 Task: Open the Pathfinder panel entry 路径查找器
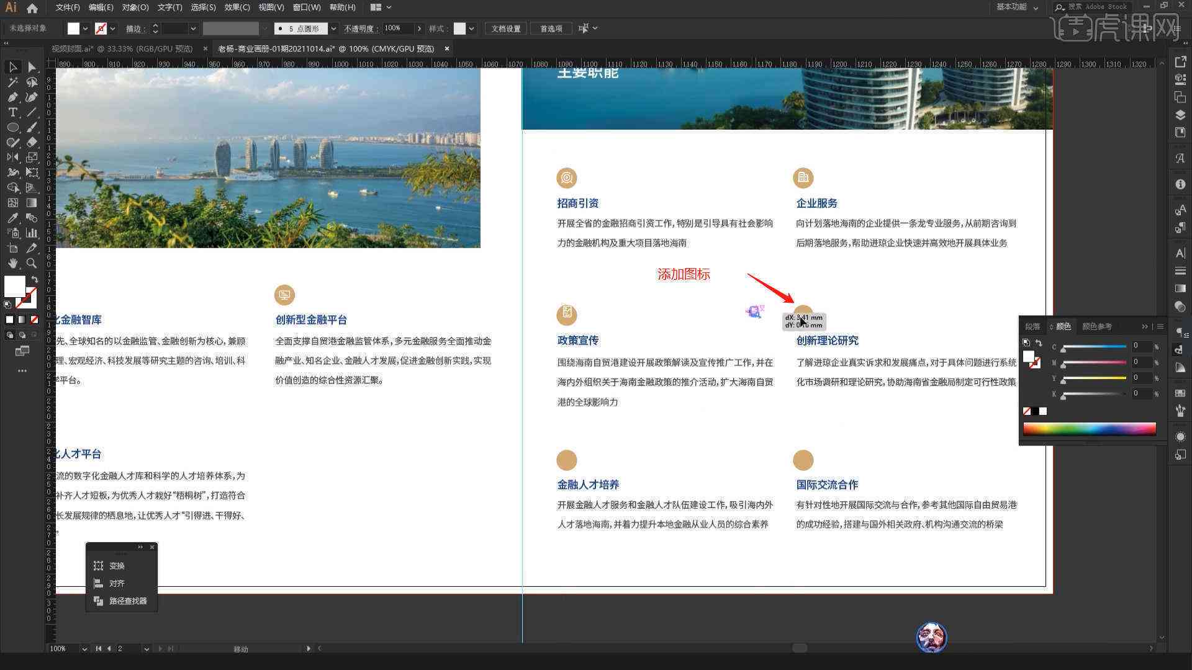[121, 601]
